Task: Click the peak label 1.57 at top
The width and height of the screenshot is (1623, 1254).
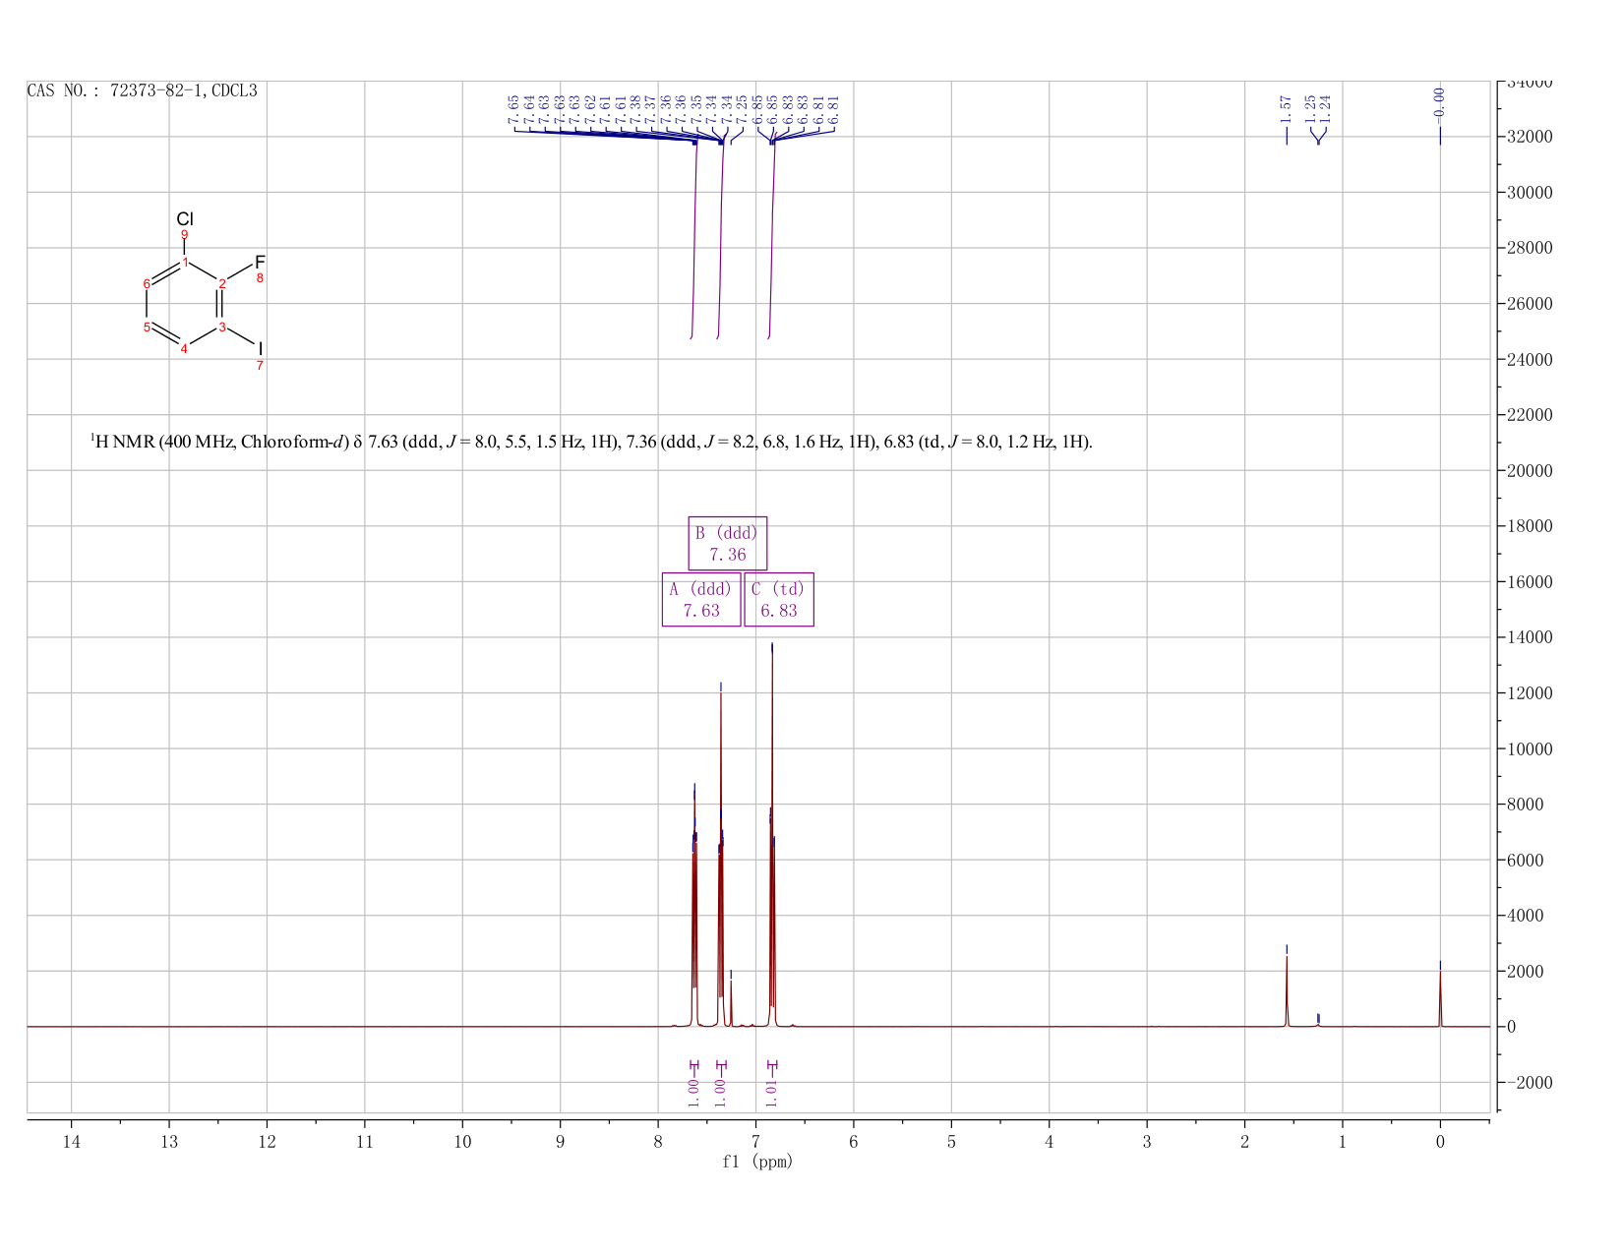Action: point(1286,108)
